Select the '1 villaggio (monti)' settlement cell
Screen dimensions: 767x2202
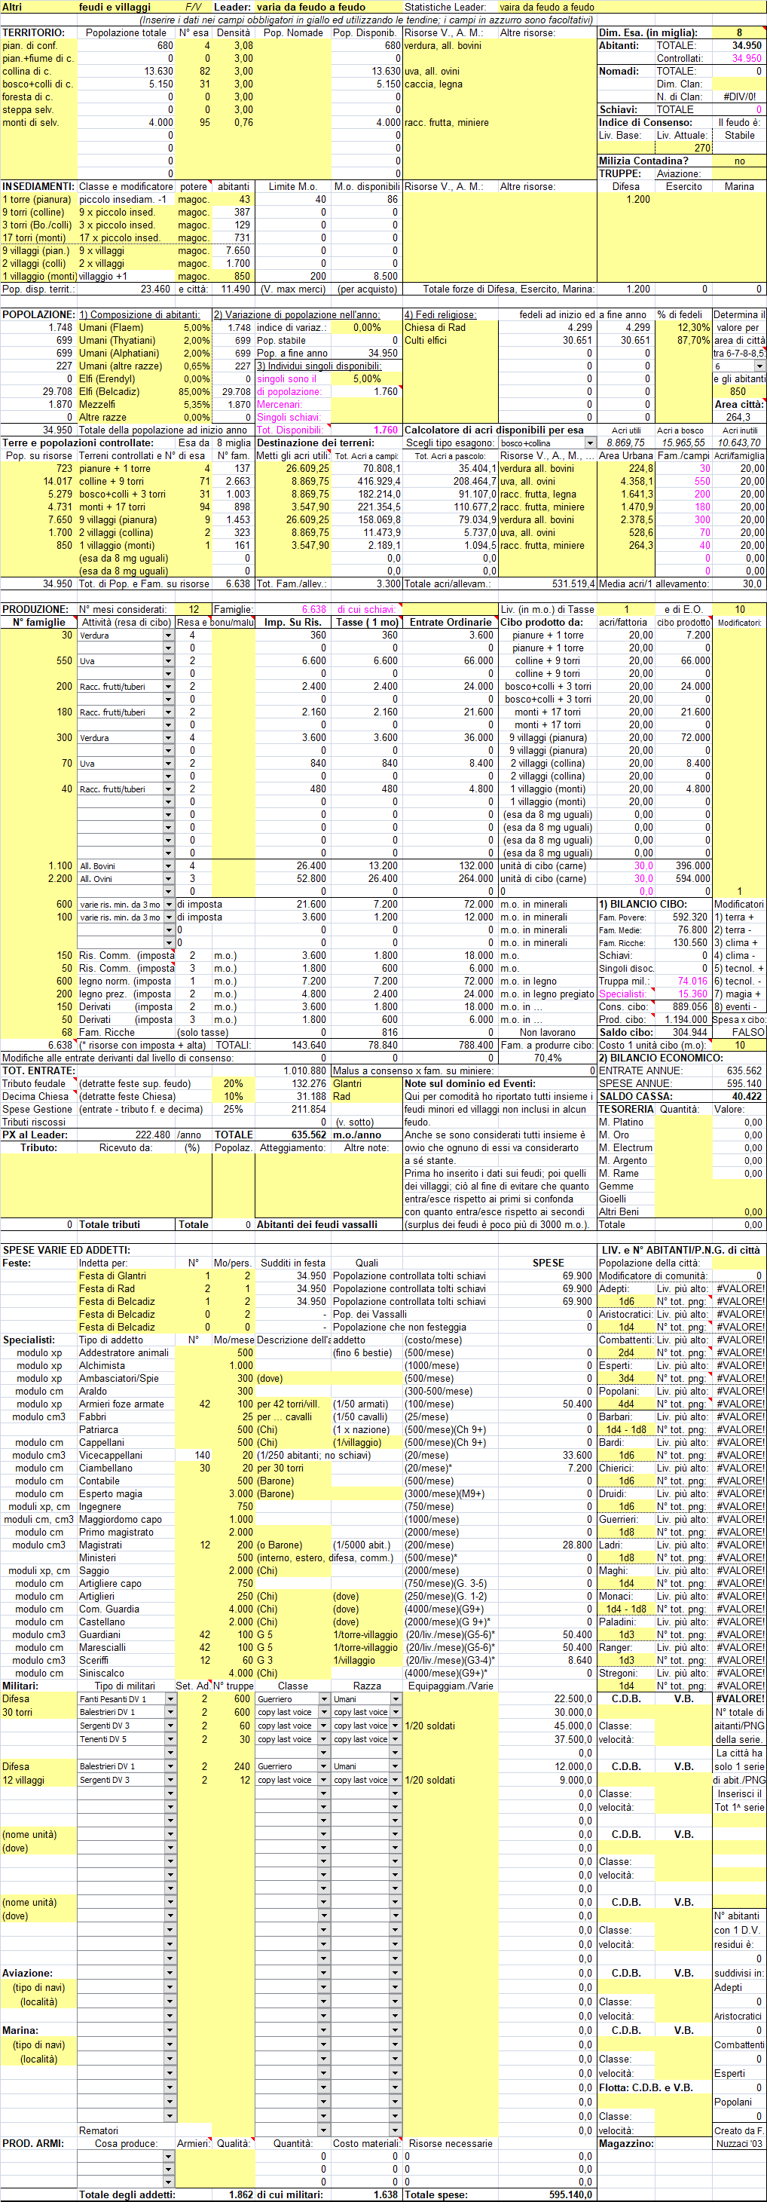coord(39,276)
